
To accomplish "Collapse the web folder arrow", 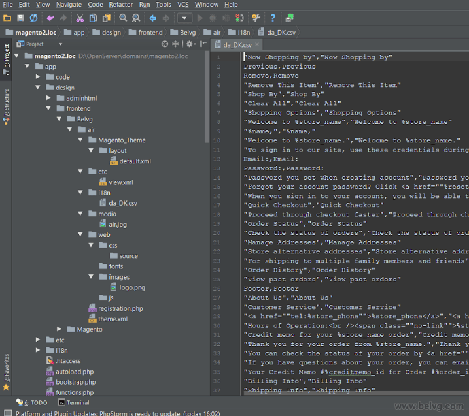I will (x=80, y=234).
